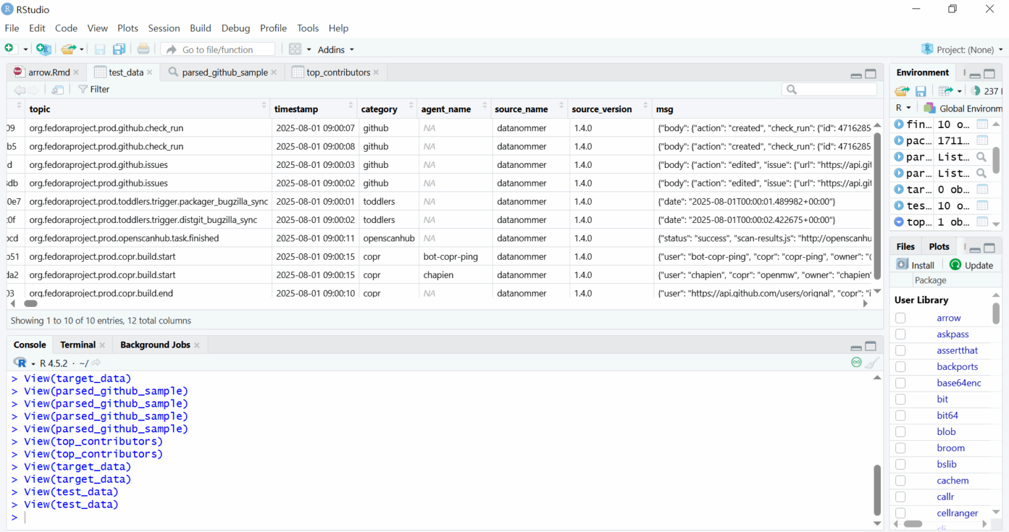Click the save workspace icon in Environment
The width and height of the screenshot is (1009, 532).
[920, 91]
